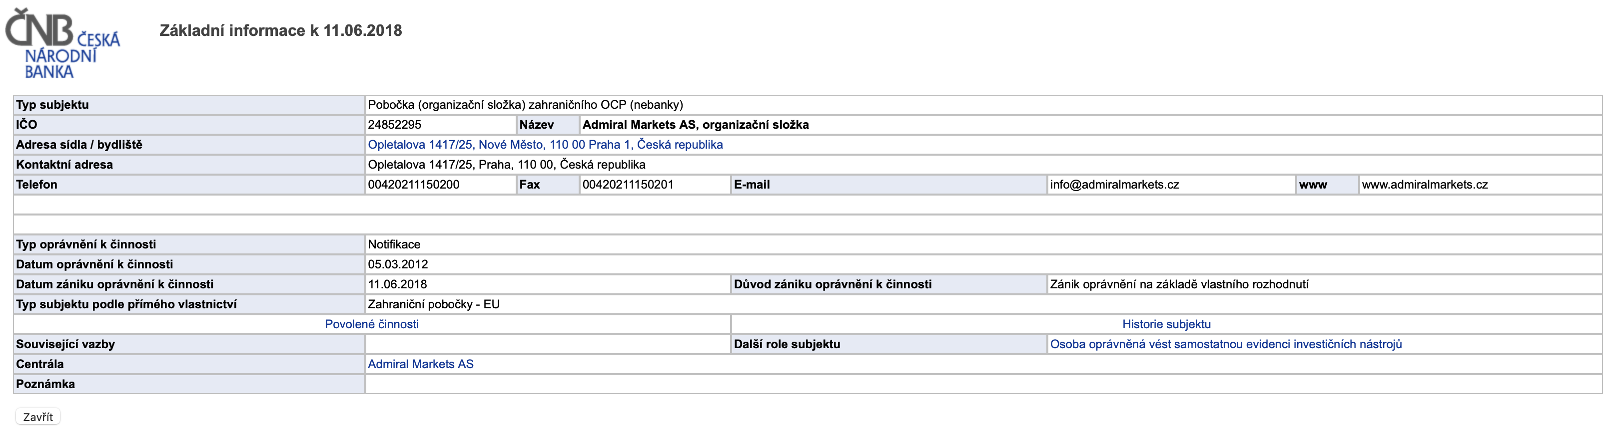
Task: Click the Fax label
Action: pos(530,185)
